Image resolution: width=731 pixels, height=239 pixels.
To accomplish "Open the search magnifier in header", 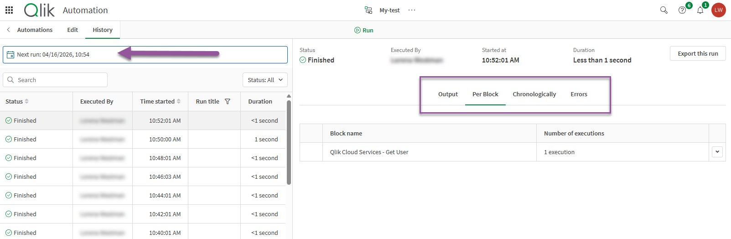I will [x=664, y=10].
